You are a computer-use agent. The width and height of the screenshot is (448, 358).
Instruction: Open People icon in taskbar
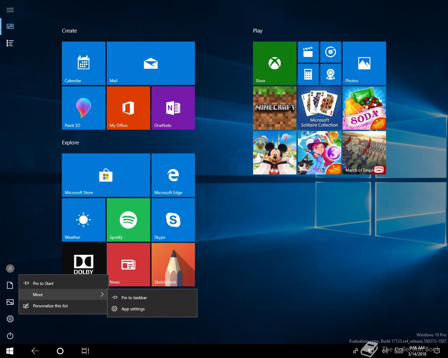(356, 351)
